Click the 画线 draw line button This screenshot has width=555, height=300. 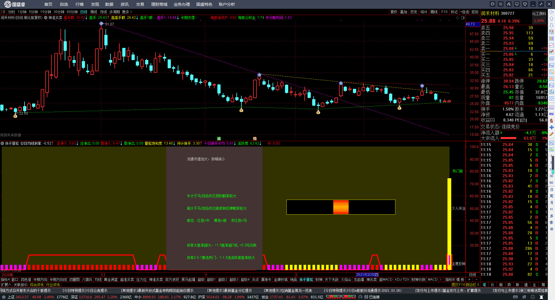434,12
